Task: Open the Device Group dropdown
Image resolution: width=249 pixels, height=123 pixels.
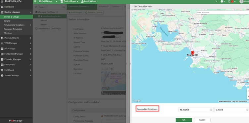Action: [69, 1]
